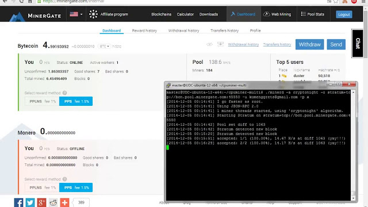Open the Blockchains menu item

[x=161, y=14]
